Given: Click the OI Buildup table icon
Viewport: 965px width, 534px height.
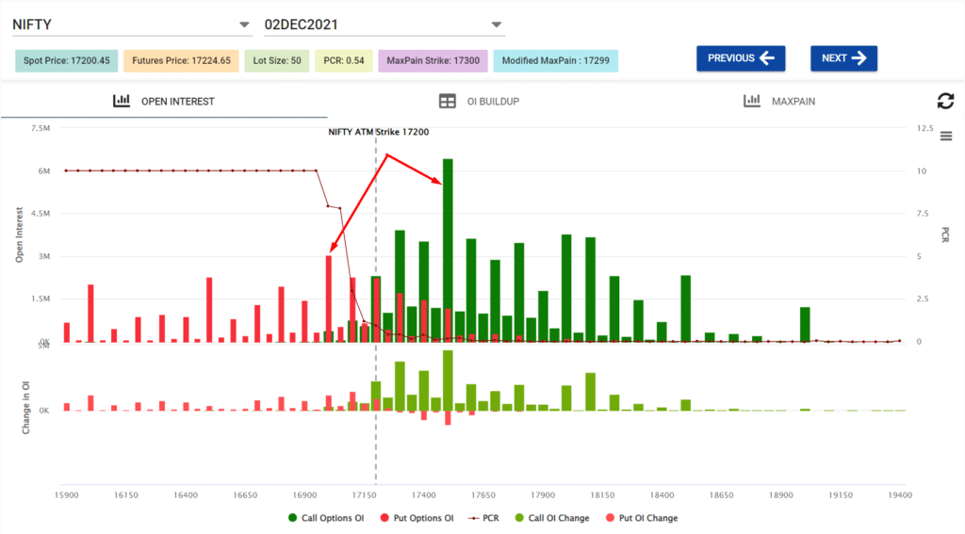Looking at the screenshot, I should pyautogui.click(x=448, y=101).
